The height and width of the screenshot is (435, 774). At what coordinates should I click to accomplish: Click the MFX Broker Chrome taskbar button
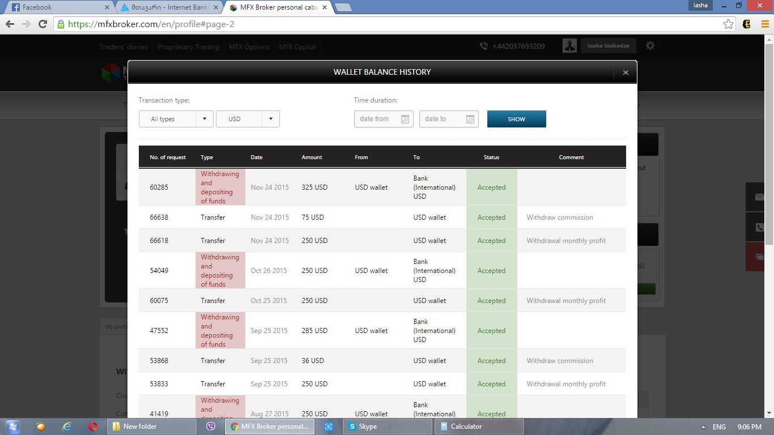pyautogui.click(x=269, y=427)
